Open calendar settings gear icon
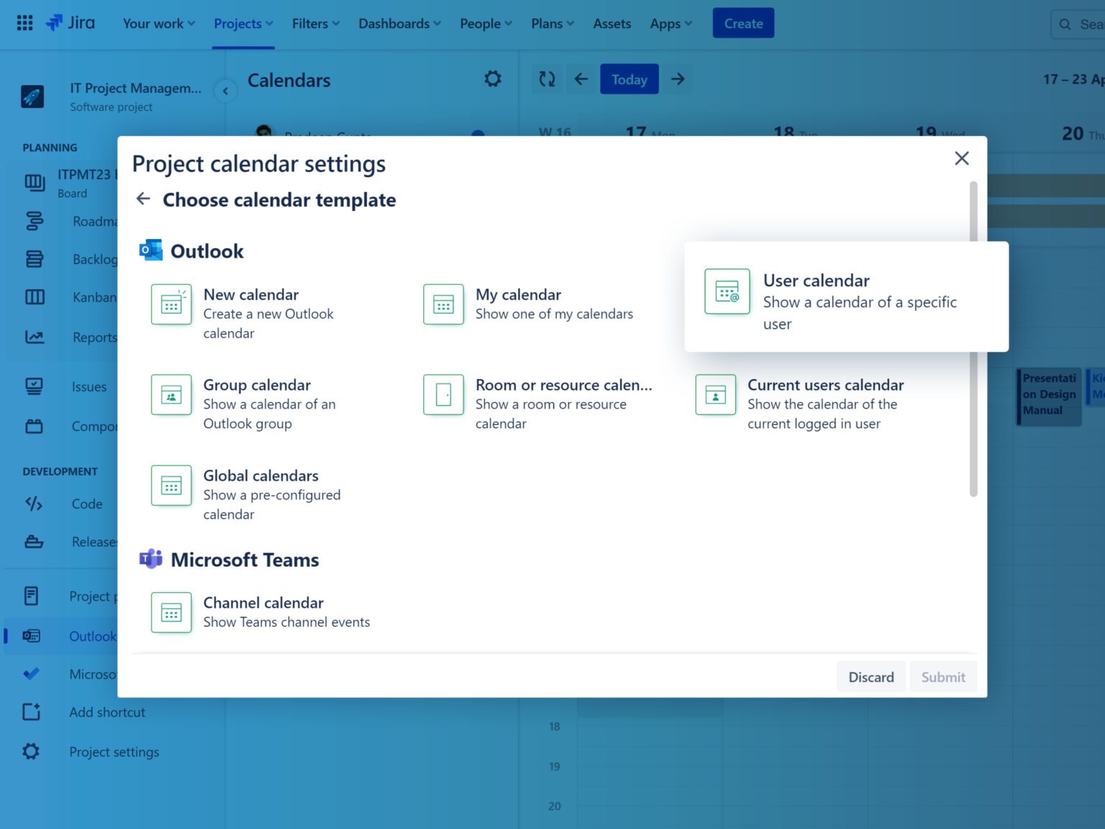 tap(493, 79)
